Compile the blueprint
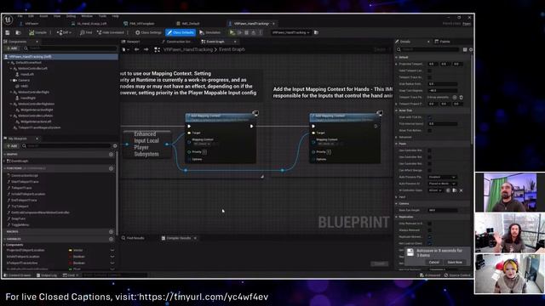This screenshot has width=545, height=306. (x=38, y=32)
